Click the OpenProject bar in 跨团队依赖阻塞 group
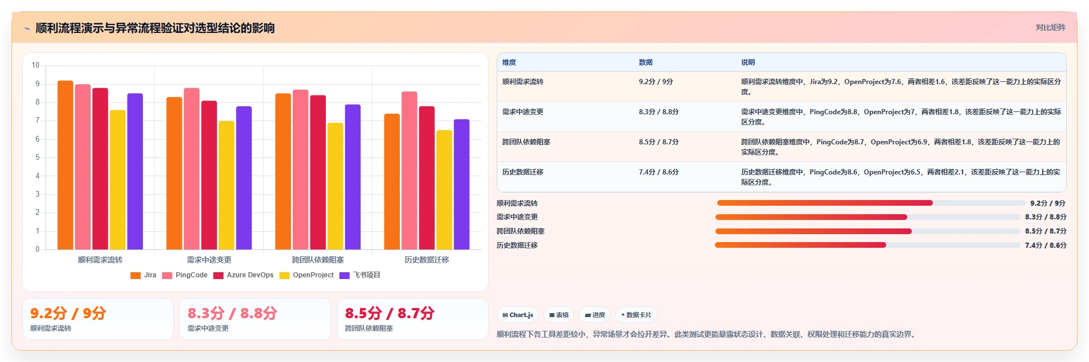Image resolution: width=1089 pixels, height=362 pixels. (335, 186)
